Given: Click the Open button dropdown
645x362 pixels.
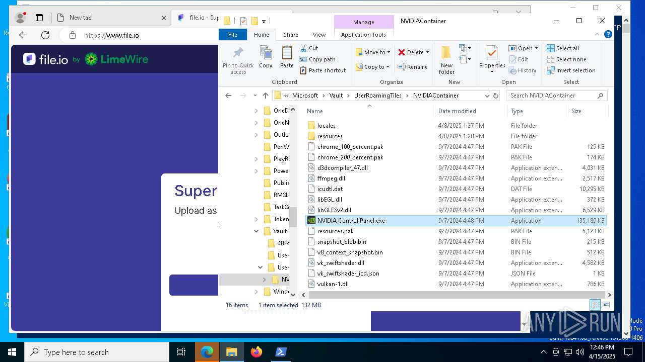Looking at the screenshot, I should (x=536, y=48).
